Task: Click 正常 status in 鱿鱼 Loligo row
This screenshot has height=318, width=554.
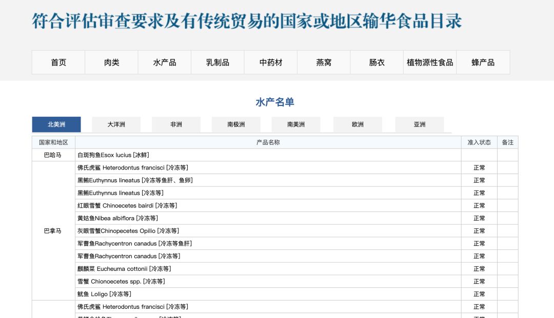Action: 479,294
